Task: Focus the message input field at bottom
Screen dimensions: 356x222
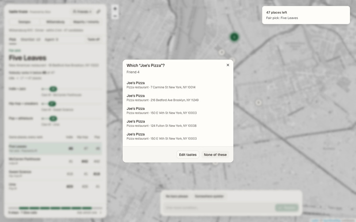Action: coord(218,207)
